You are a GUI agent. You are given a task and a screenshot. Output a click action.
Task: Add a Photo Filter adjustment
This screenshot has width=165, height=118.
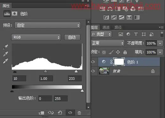coord(125,9)
